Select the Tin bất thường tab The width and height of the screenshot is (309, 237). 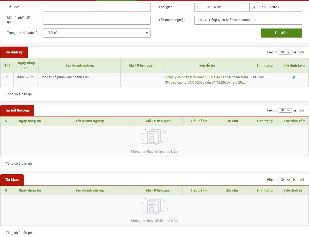coord(17,110)
